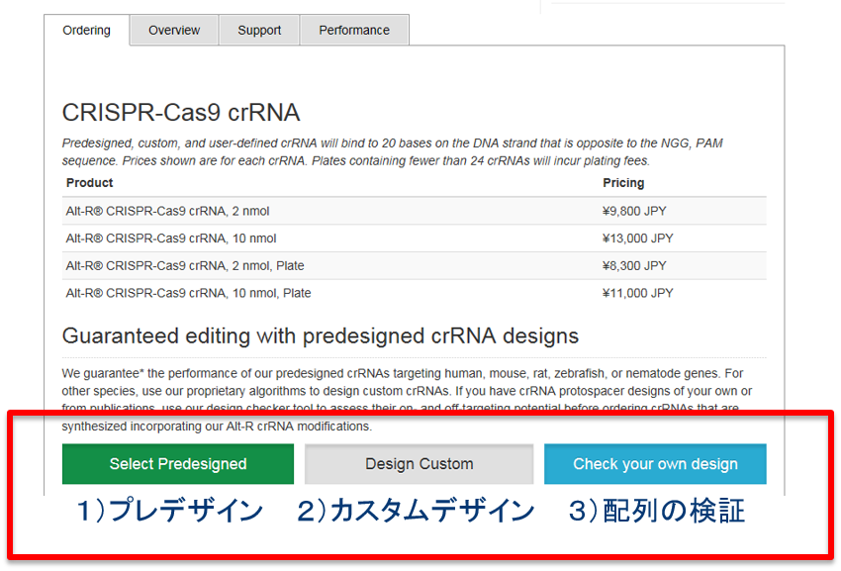841x571 pixels.
Task: Click the ¥8,300 JPY price
Action: coord(634,265)
